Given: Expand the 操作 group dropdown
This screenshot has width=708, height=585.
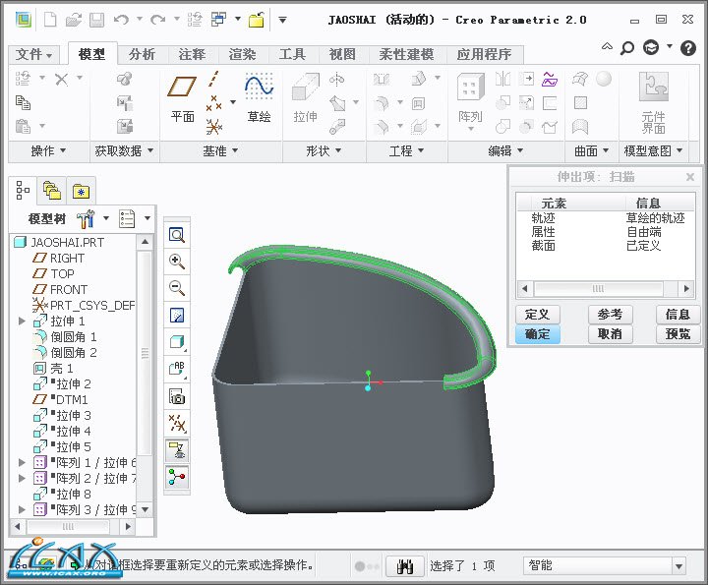Looking at the screenshot, I should [x=48, y=151].
